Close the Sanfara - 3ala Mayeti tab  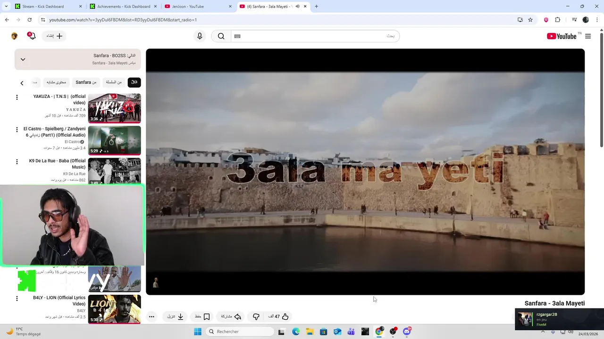[x=305, y=7]
